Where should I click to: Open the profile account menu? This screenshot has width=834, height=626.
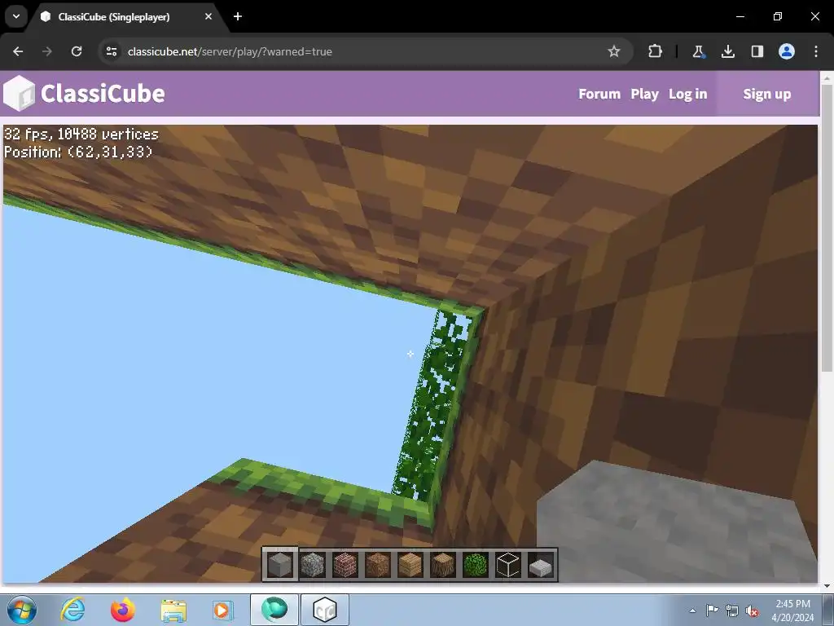point(787,51)
